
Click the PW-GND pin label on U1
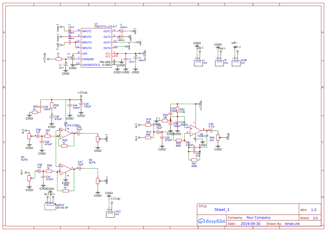pyautogui.click(x=105, y=62)
